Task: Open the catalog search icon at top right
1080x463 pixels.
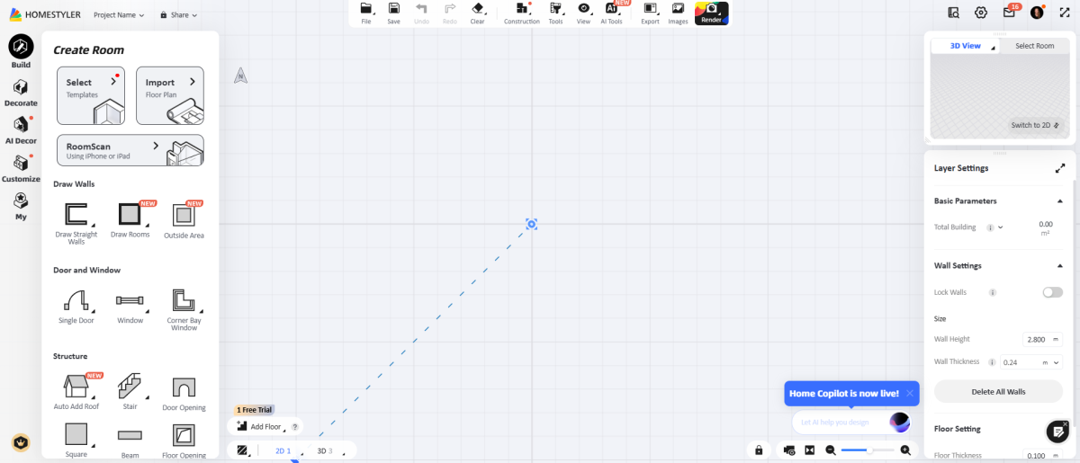Action: pos(953,13)
